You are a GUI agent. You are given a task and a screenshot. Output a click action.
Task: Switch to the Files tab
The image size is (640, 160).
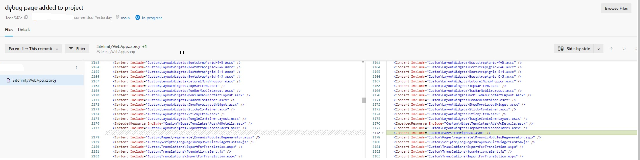click(9, 30)
